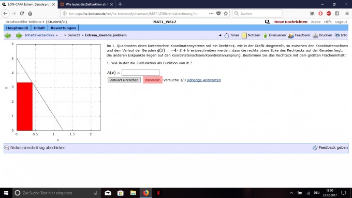Open a new browser tab
The height and width of the screenshot is (198, 352).
coord(120,4)
